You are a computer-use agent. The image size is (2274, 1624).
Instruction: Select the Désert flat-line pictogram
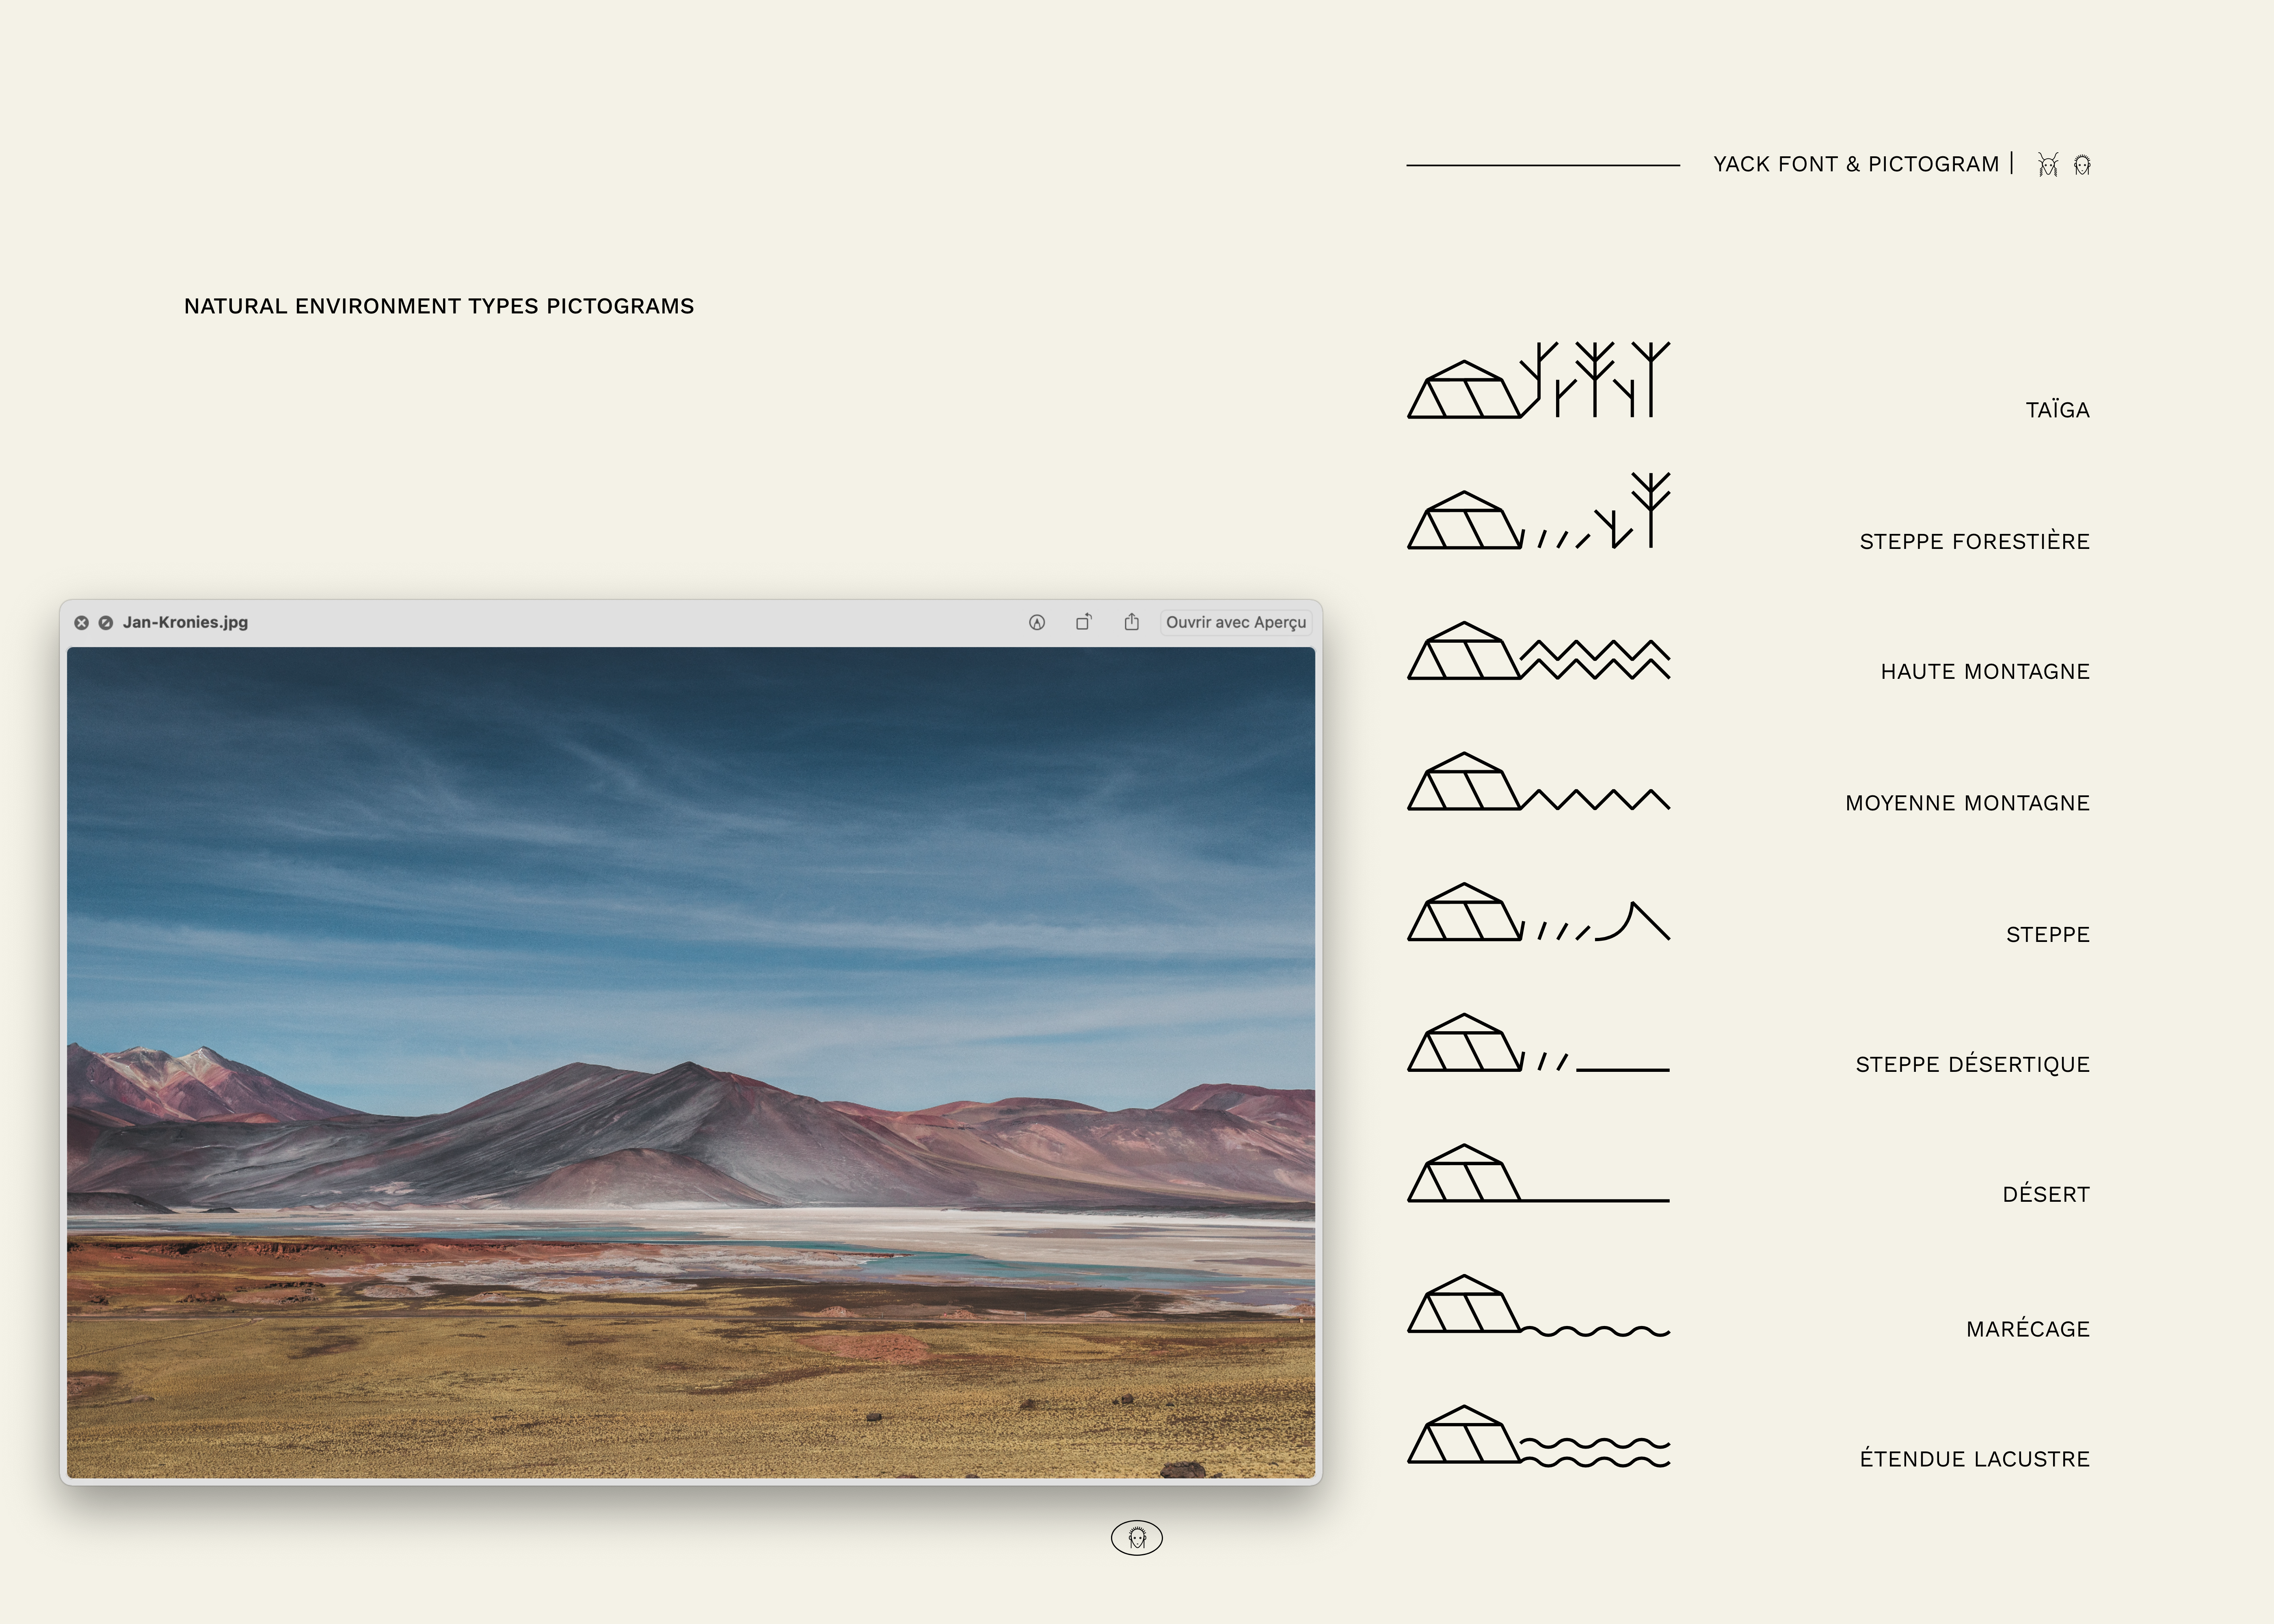click(x=1538, y=1175)
